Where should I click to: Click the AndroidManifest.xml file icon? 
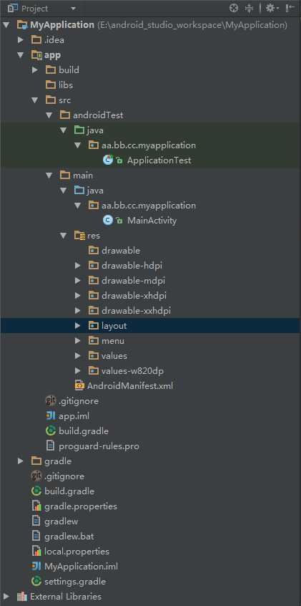[x=79, y=385]
